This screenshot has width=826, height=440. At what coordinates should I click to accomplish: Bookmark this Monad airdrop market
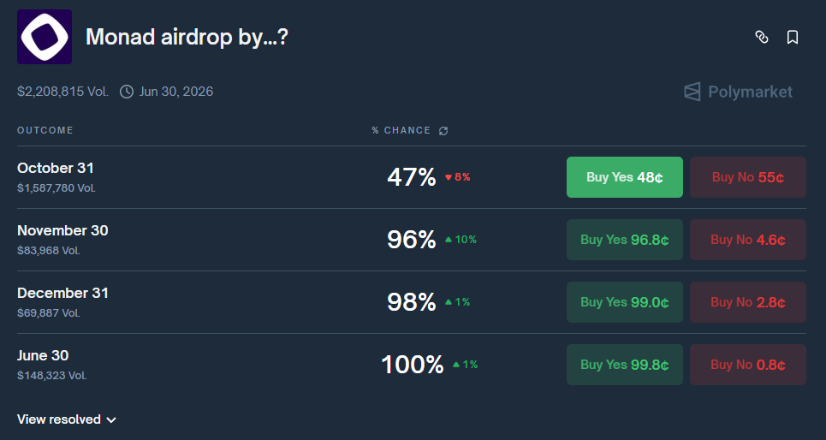point(793,37)
